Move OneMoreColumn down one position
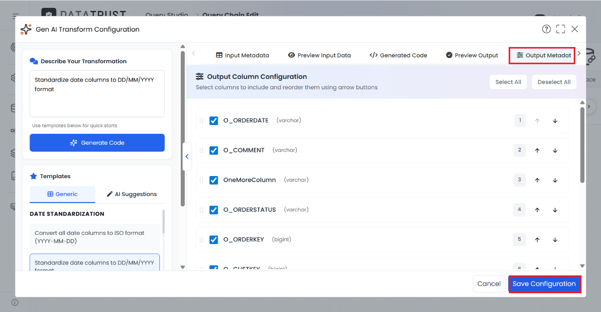Image resolution: width=601 pixels, height=312 pixels. point(555,180)
